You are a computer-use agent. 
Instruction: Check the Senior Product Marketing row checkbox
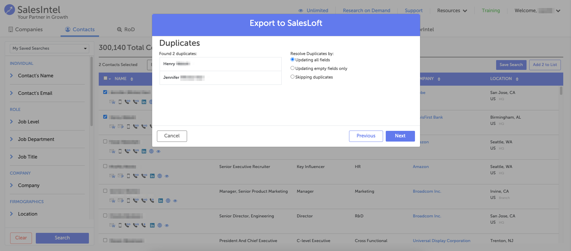tap(105, 191)
